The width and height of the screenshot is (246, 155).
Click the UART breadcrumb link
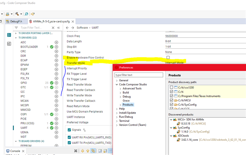click(95, 28)
